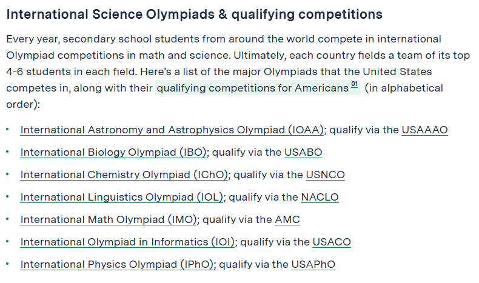The image size is (479, 283).
Task: Click the "(in alphabetical order):" text
Action: (224, 96)
